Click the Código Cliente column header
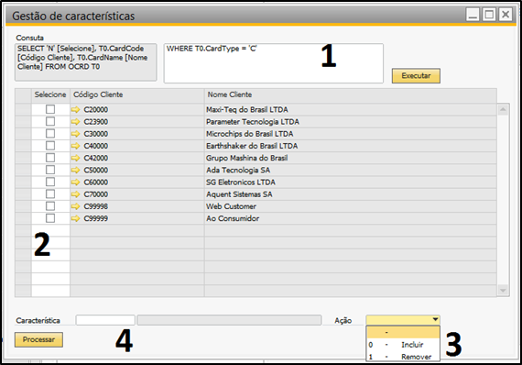 pyautogui.click(x=136, y=95)
